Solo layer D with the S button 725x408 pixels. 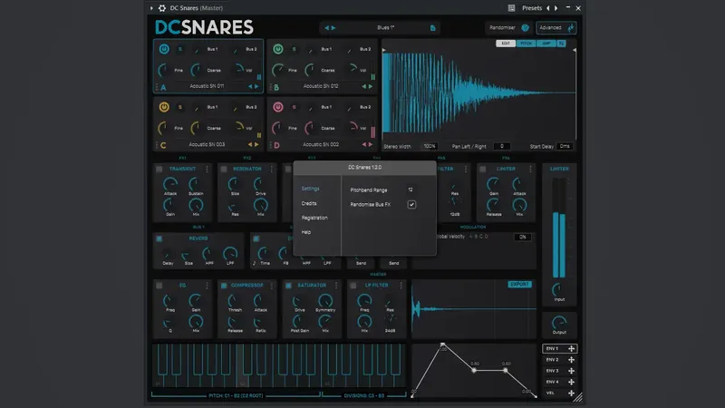pyautogui.click(x=294, y=107)
